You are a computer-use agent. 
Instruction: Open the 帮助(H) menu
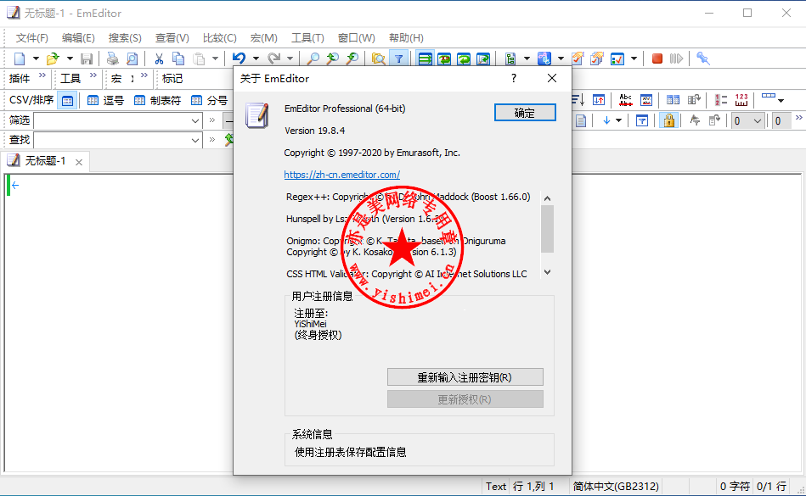(406, 38)
